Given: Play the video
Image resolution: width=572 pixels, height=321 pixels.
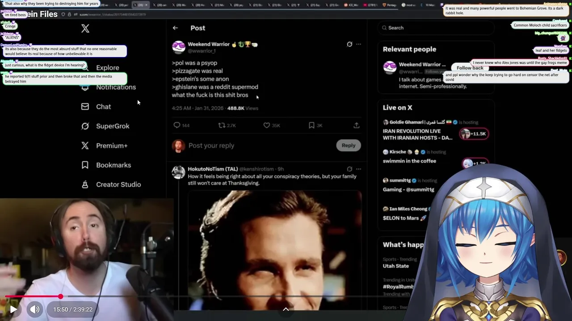Looking at the screenshot, I should tap(13, 309).
